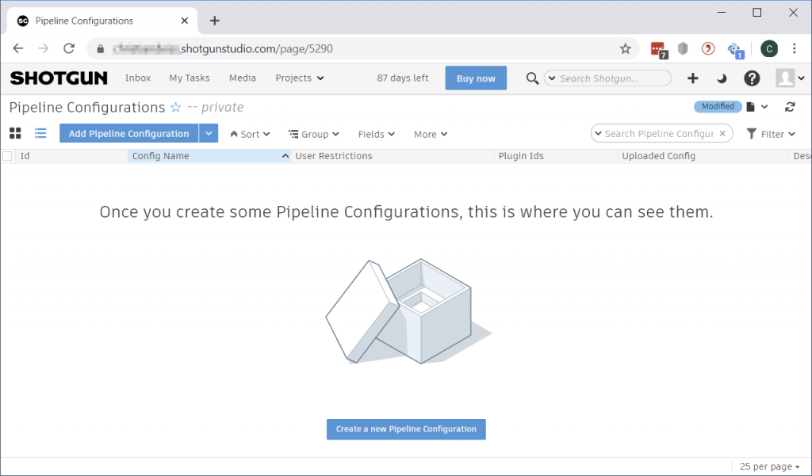Image resolution: width=812 pixels, height=476 pixels.
Task: Open the Sort dropdown
Action: [x=250, y=133]
